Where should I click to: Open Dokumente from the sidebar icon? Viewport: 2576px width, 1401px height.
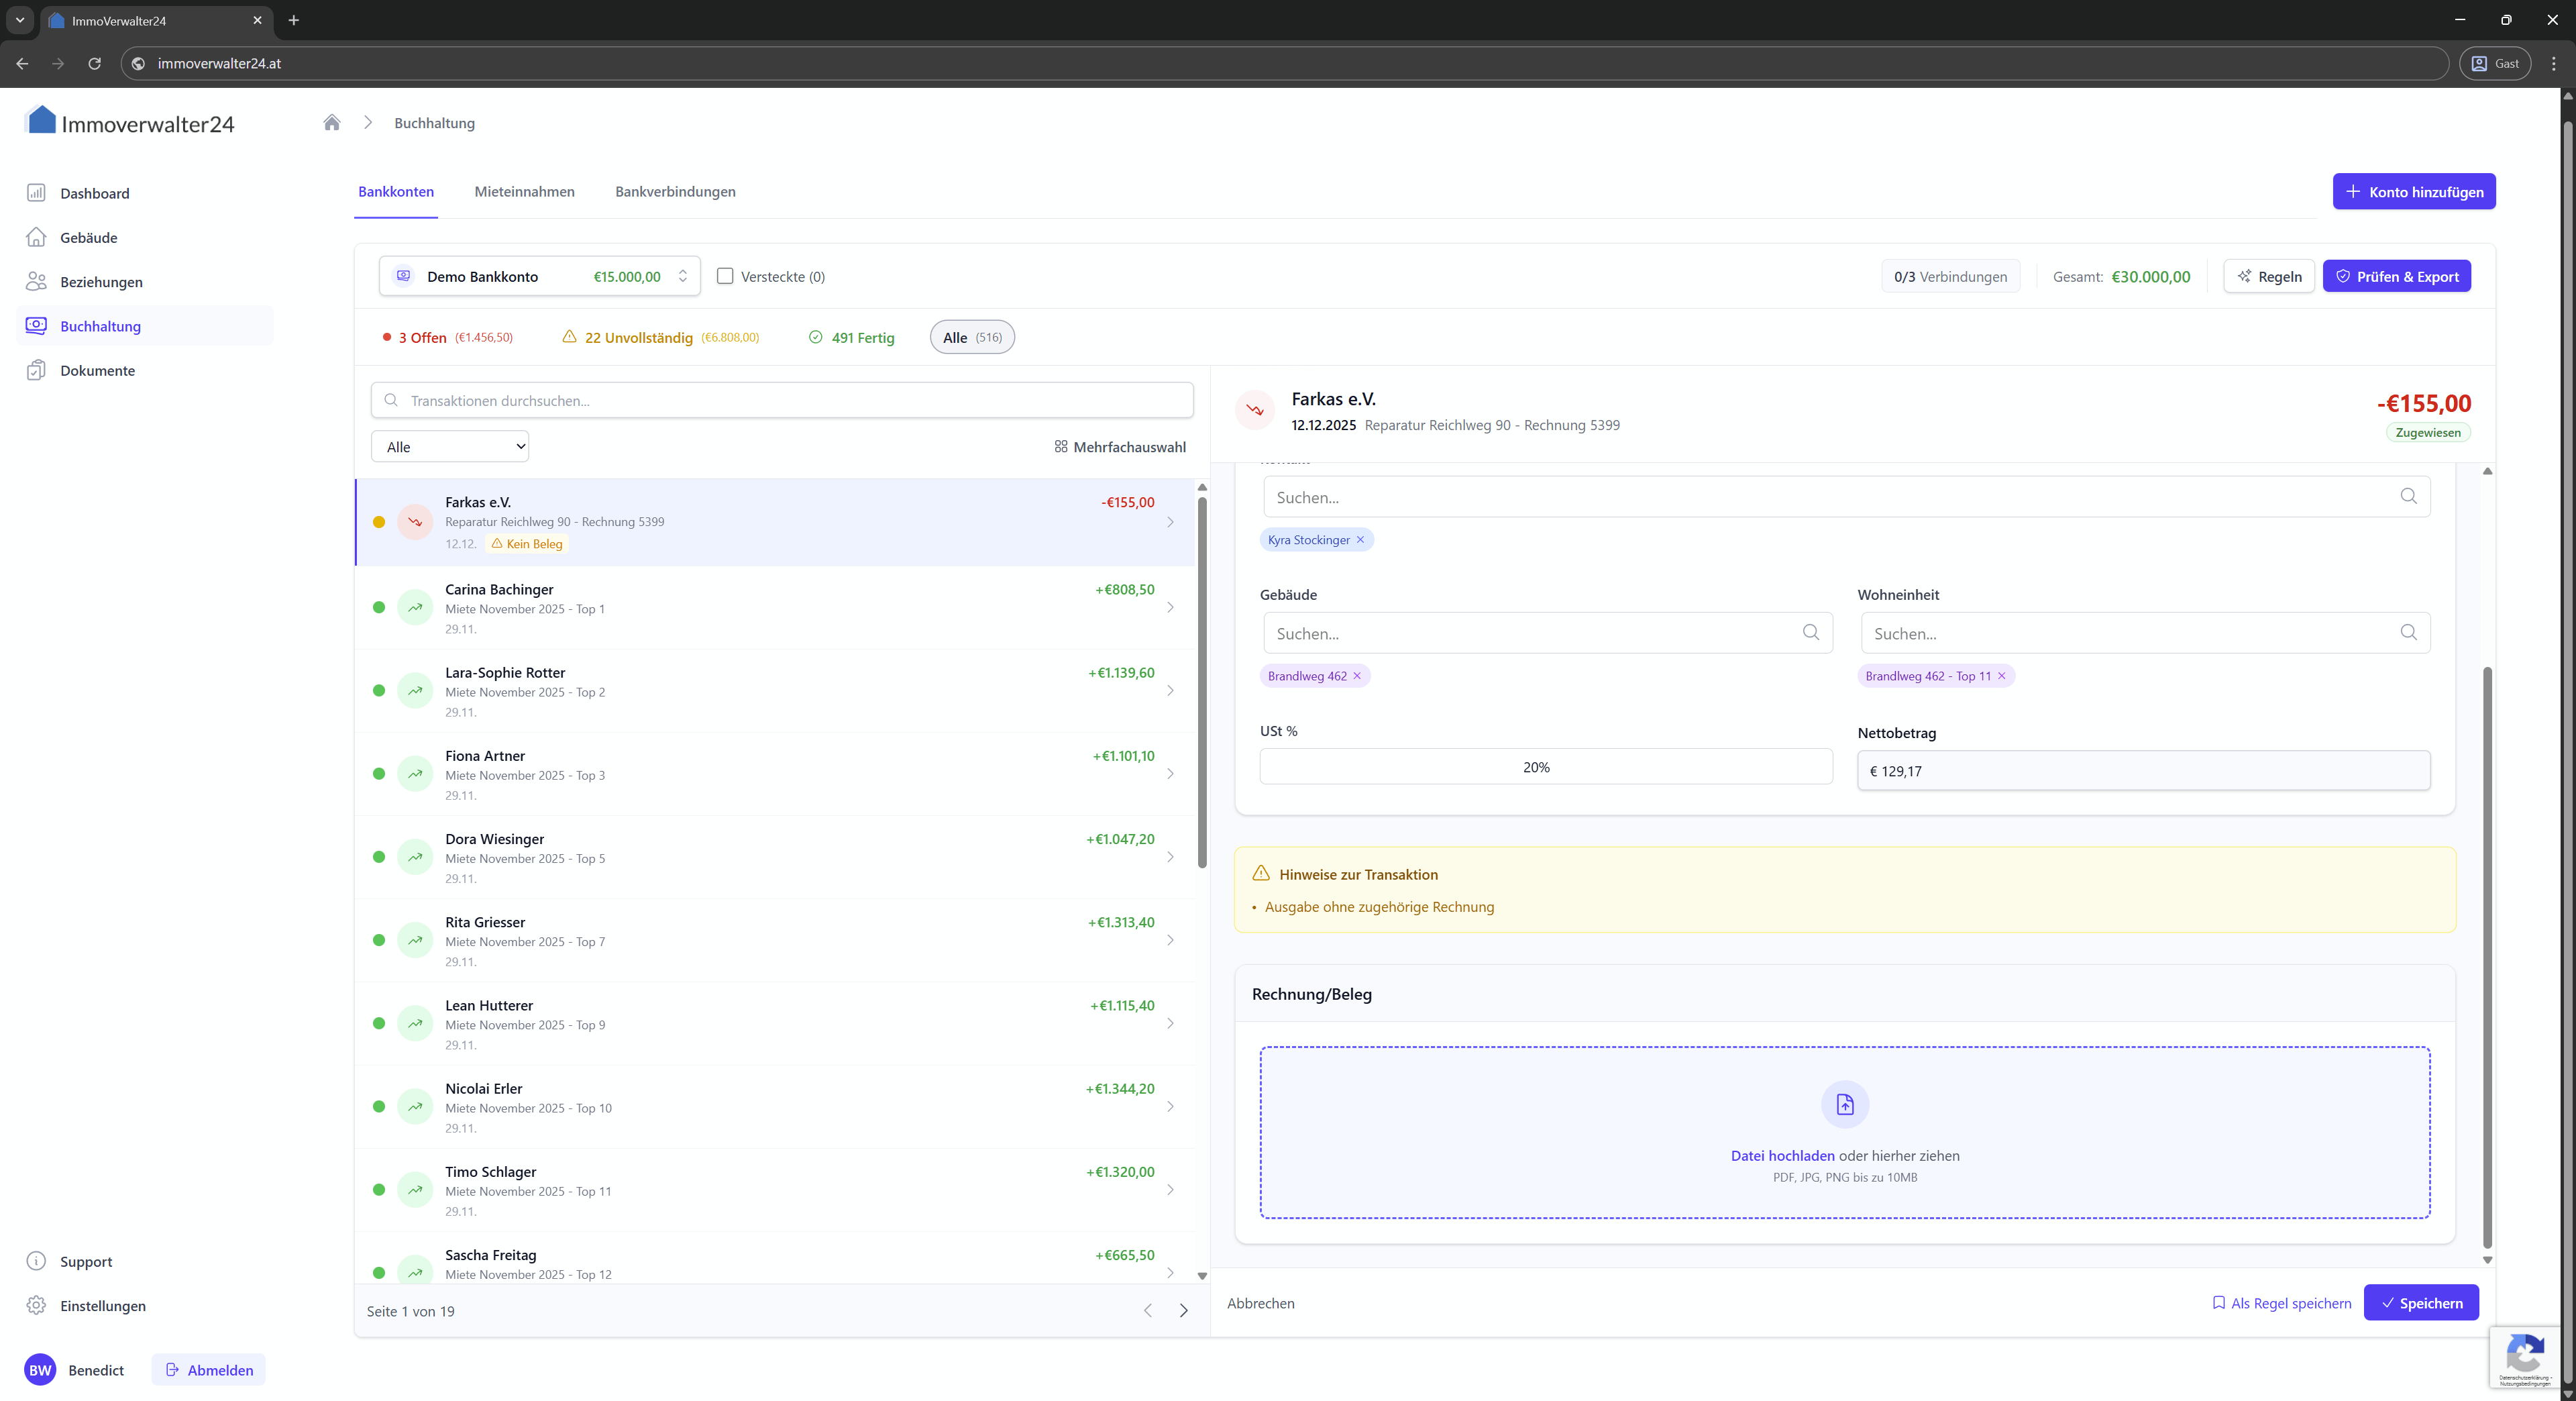pos(36,370)
